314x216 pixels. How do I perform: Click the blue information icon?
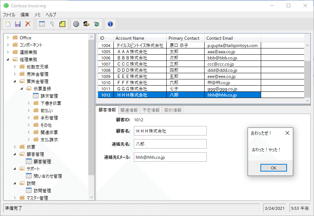pyautogui.click(x=111, y=24)
